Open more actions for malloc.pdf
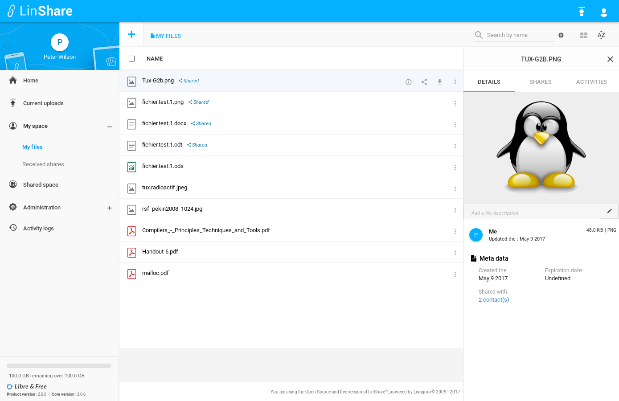The width and height of the screenshot is (619, 401). (x=455, y=274)
